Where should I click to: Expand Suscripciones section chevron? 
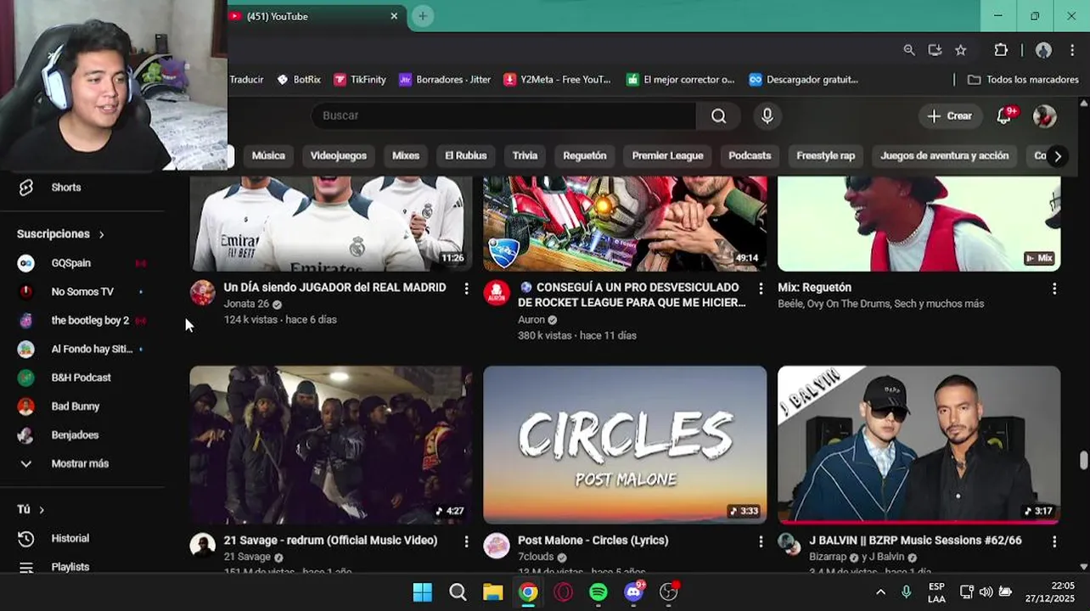tap(101, 234)
